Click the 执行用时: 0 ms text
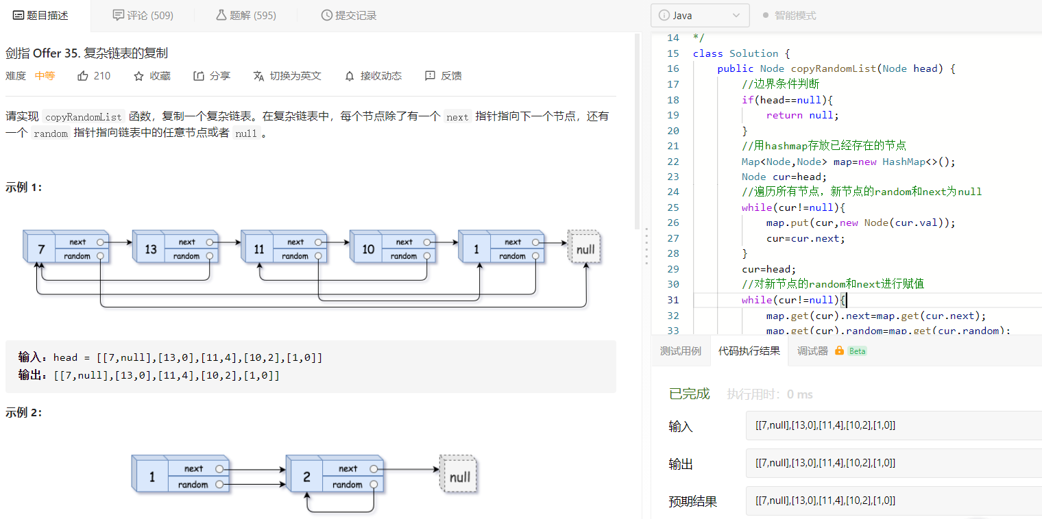 point(770,394)
